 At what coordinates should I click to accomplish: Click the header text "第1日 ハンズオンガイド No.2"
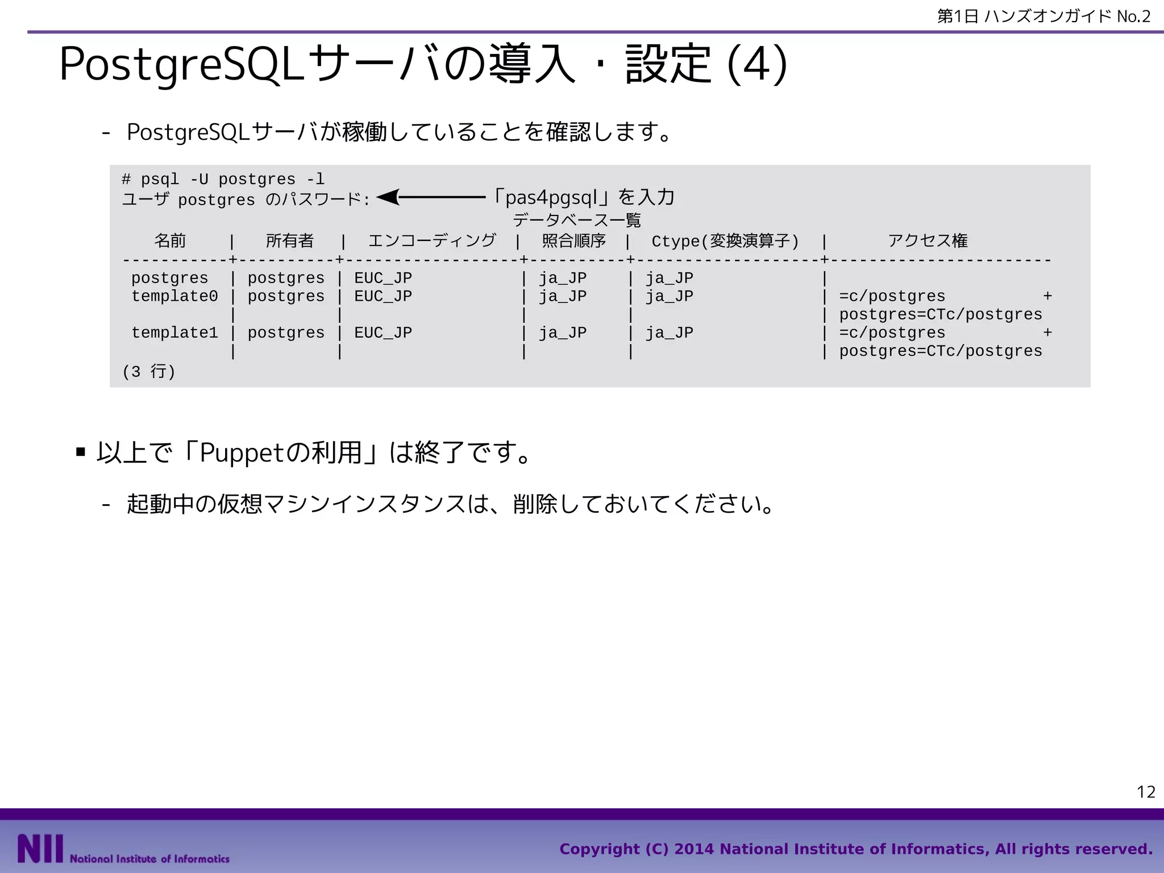1044,16
